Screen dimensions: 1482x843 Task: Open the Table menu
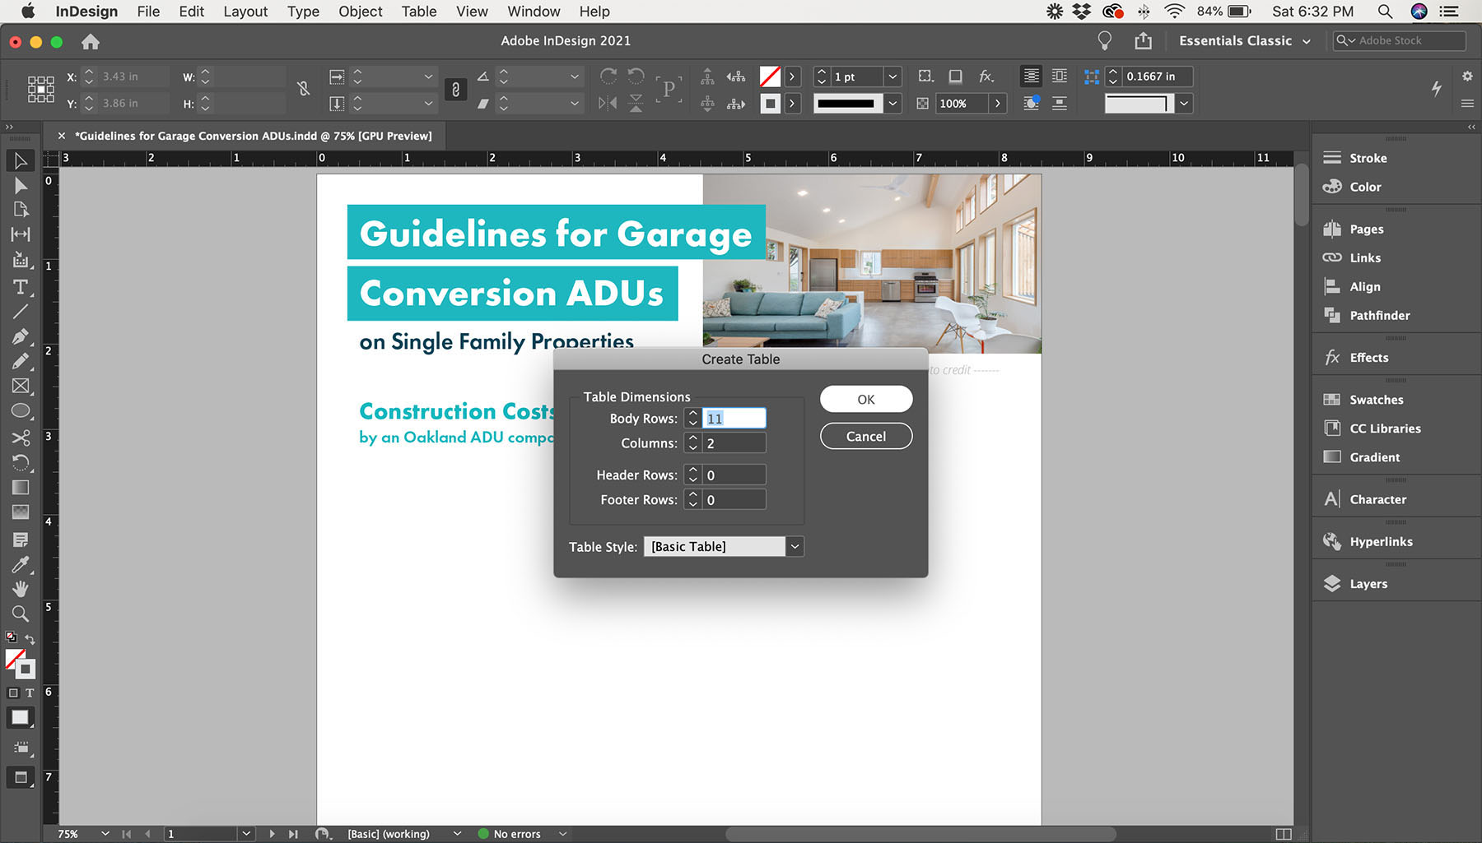click(418, 12)
